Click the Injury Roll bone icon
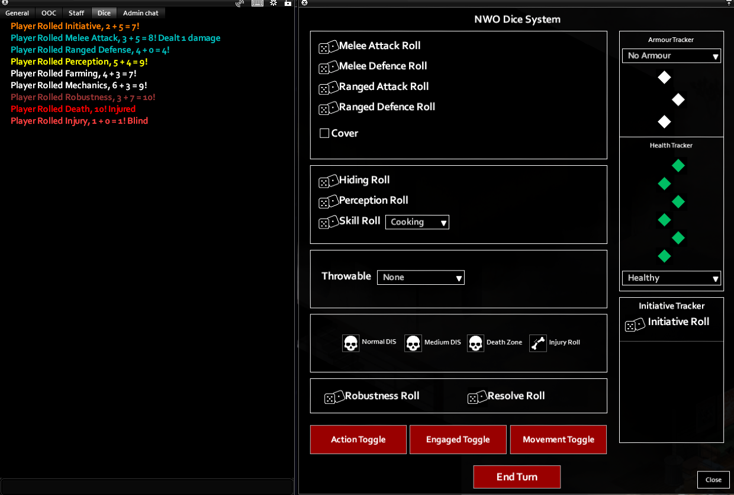Image resolution: width=734 pixels, height=495 pixels. coord(537,343)
